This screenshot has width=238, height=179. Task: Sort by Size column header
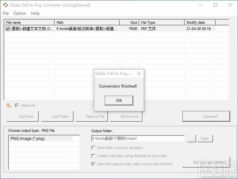(129, 22)
